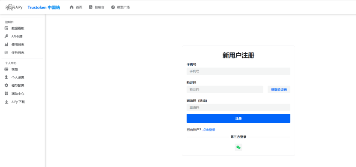Viewport: 356px width, 167px height.
Task: Focus the 手机号 input field
Action: pos(238,71)
